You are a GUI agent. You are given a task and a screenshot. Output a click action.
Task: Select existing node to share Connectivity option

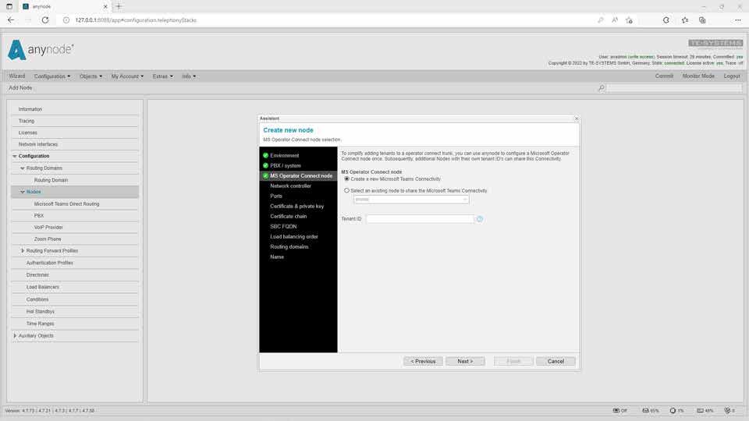[x=346, y=190]
